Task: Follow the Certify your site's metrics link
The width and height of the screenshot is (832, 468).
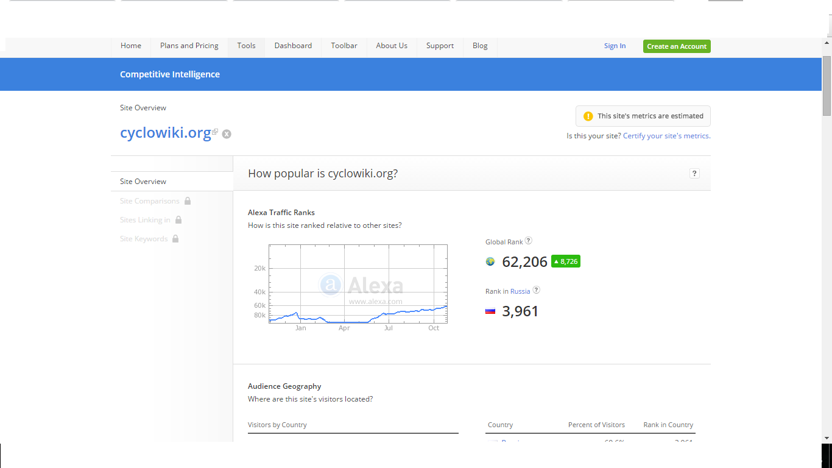Action: (x=666, y=136)
